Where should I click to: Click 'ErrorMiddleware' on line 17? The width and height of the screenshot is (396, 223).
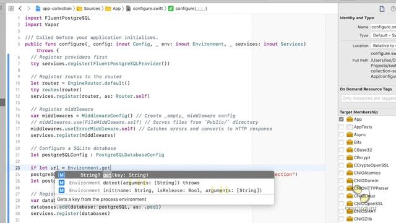click(x=98, y=129)
